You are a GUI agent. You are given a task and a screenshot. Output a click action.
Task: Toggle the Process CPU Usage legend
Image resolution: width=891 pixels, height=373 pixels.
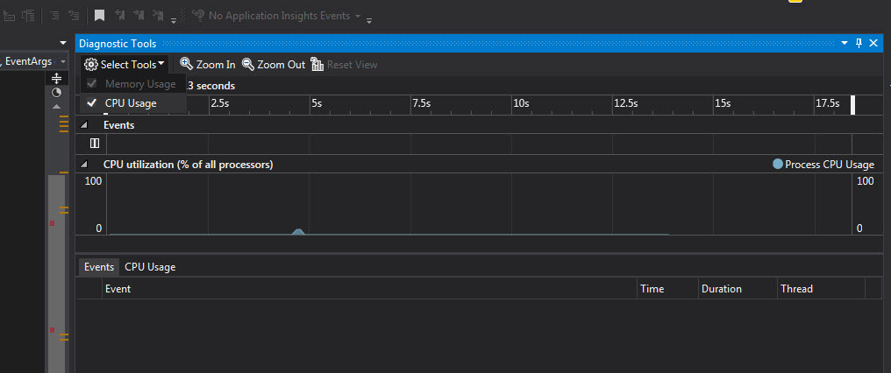(823, 165)
